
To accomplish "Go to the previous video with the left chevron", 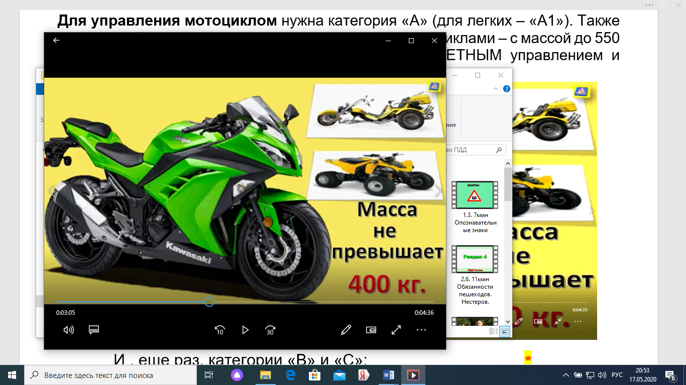I will pos(51,191).
